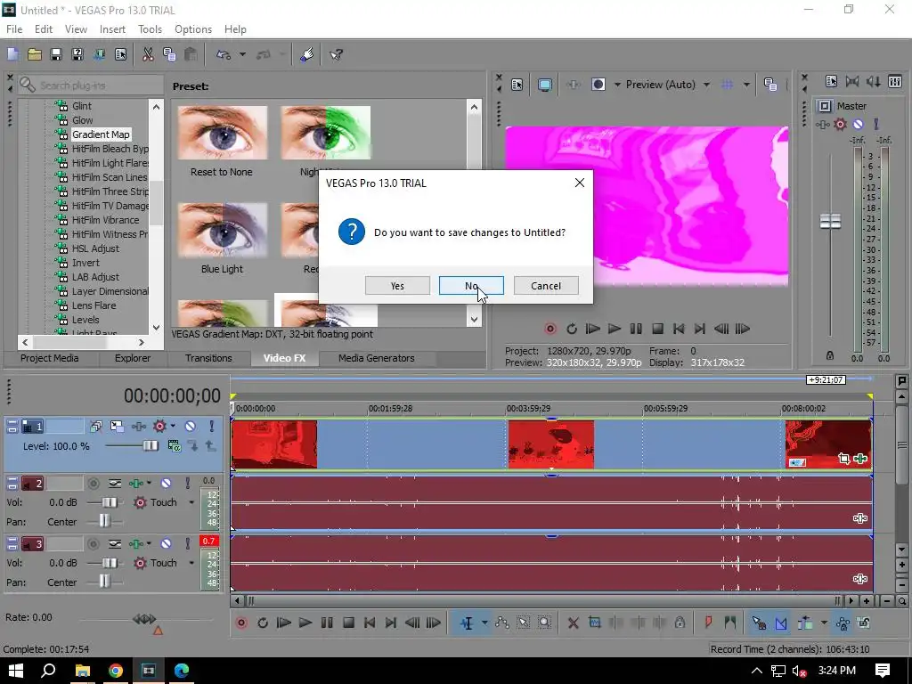This screenshot has height=684, width=912.
Task: Click the Track FX icon on track 1
Action: pyautogui.click(x=138, y=427)
